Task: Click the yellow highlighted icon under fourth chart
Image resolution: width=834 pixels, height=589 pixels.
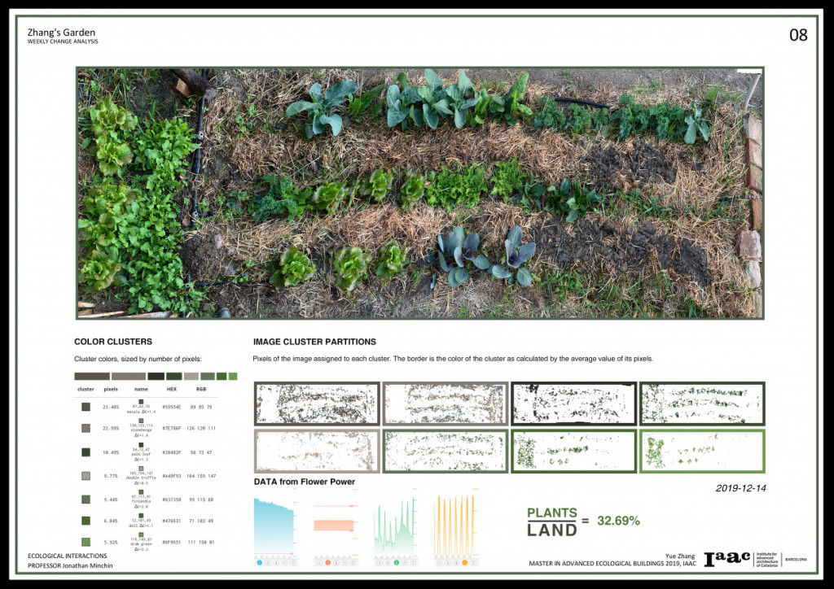Action: (465, 562)
